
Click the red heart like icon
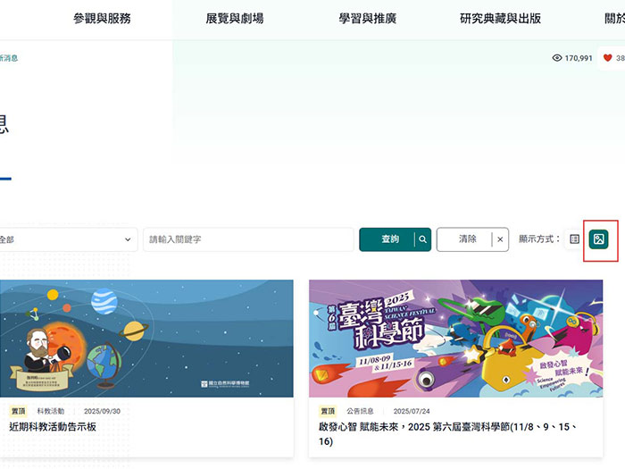pos(608,58)
